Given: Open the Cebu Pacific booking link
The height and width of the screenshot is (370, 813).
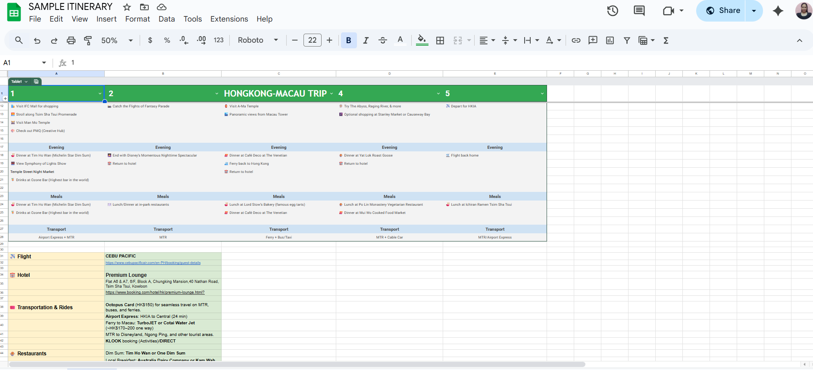Looking at the screenshot, I should pyautogui.click(x=153, y=263).
